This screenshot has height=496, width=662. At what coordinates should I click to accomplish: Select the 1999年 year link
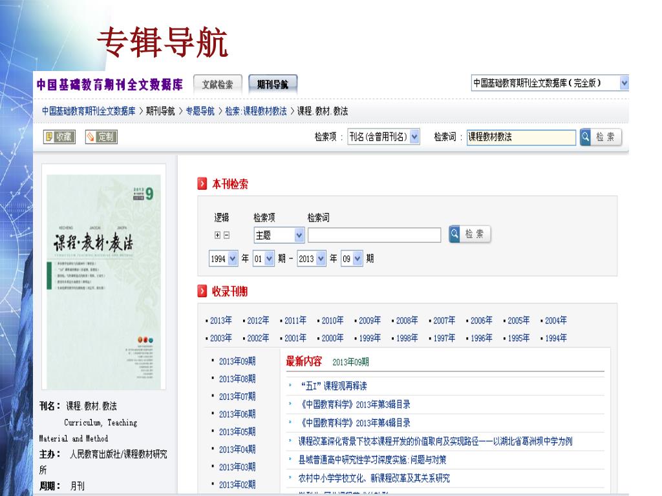click(x=369, y=338)
